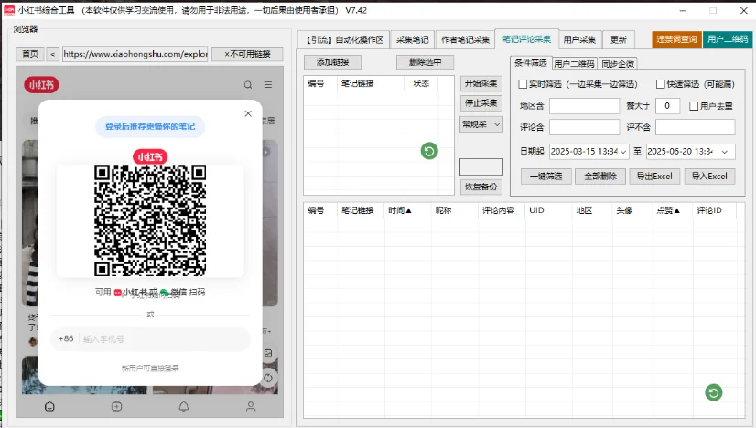Click browser 首页 button

click(30, 54)
